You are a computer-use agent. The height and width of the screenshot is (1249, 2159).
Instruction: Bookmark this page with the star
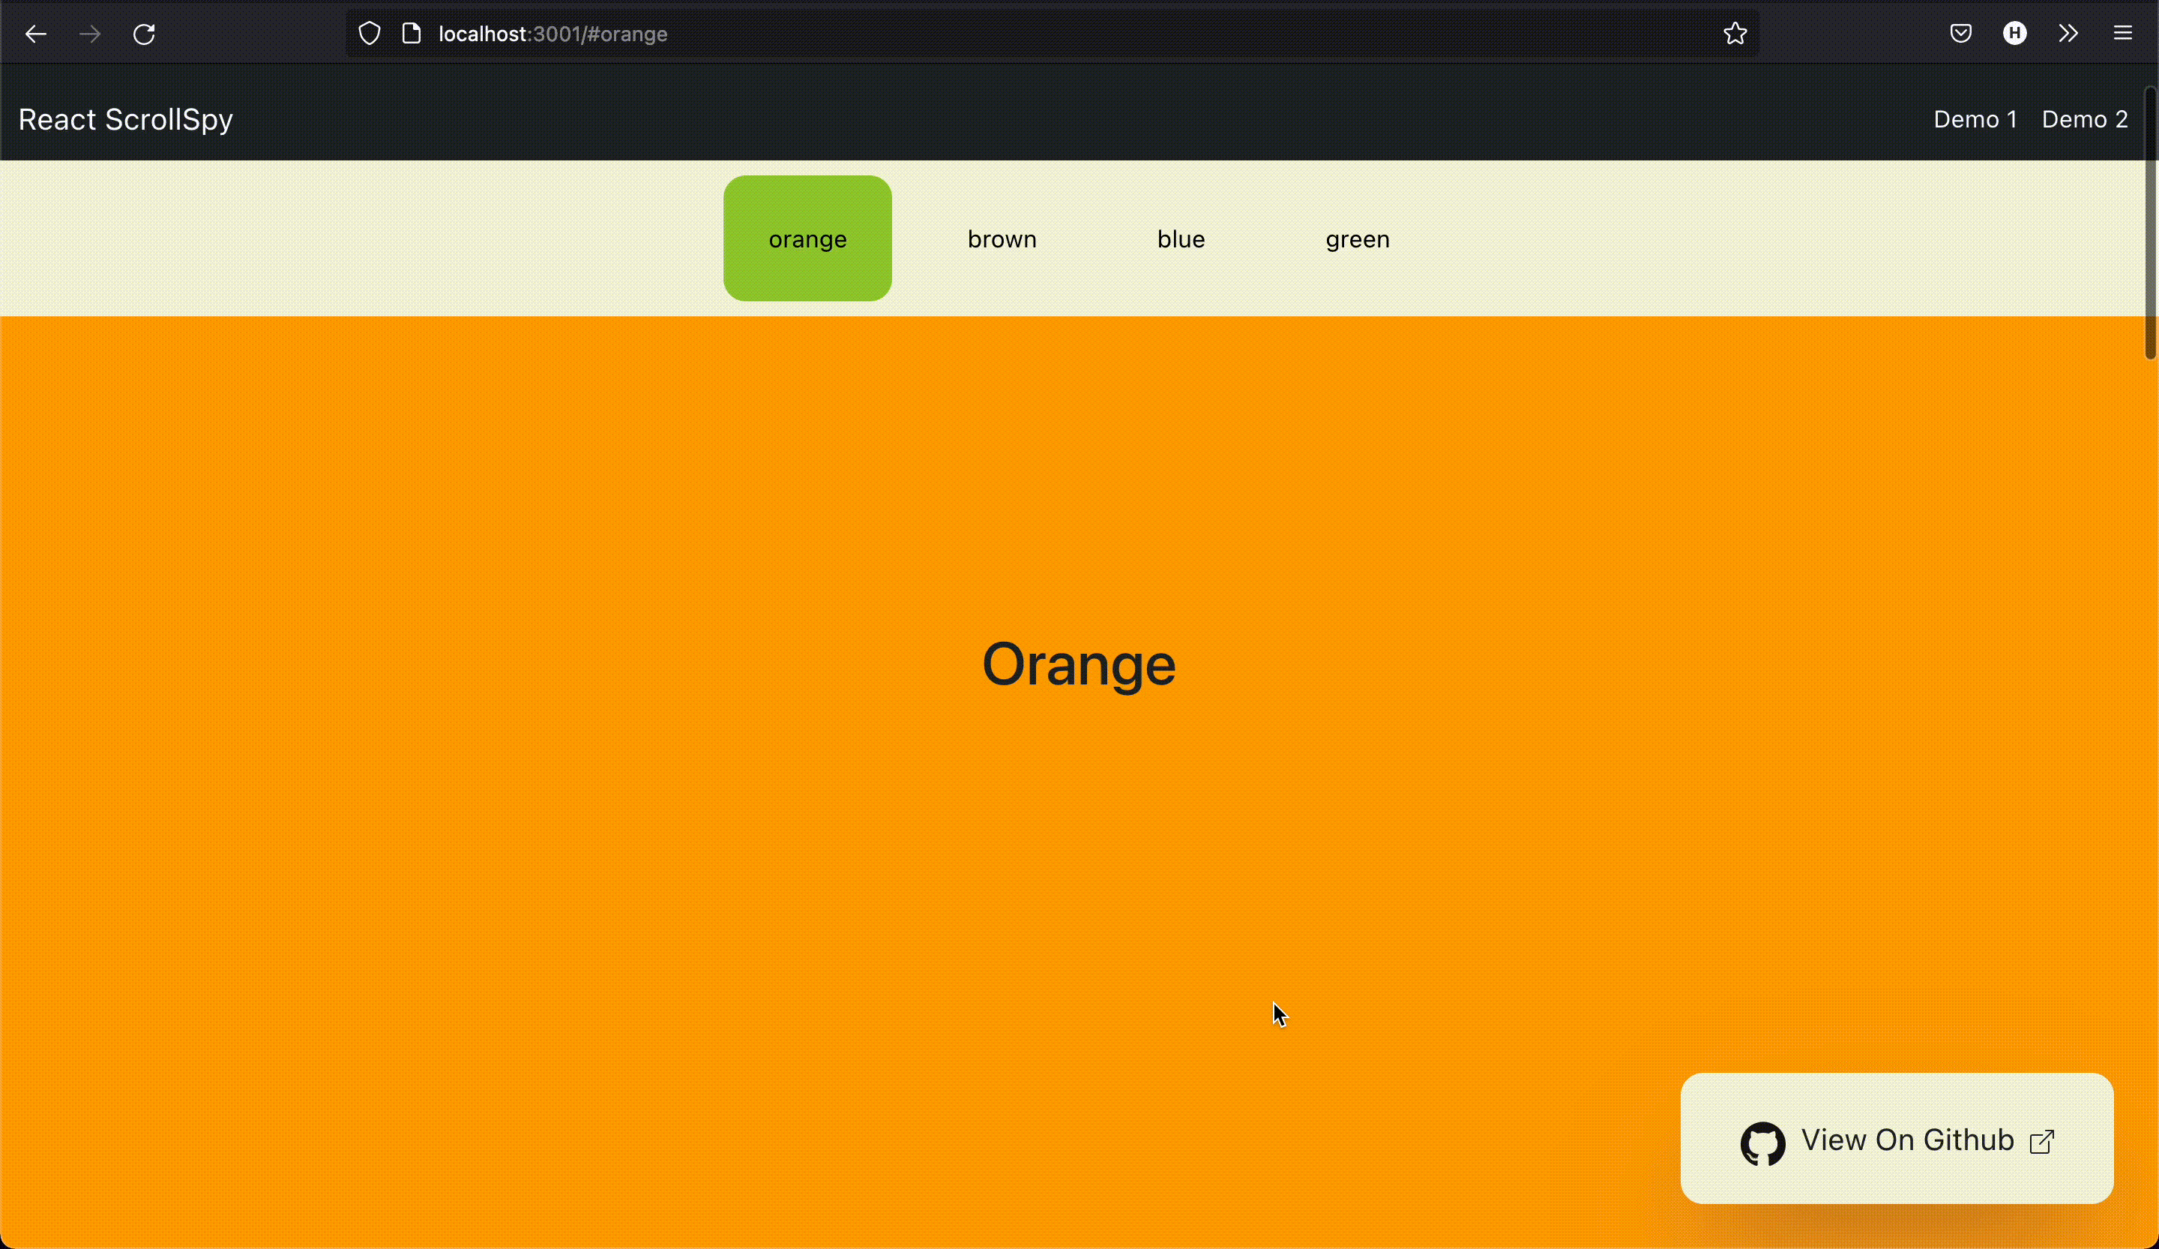click(1735, 34)
